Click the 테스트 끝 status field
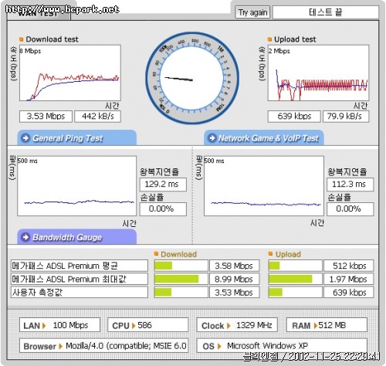This screenshot has width=386, height=366. (x=326, y=12)
